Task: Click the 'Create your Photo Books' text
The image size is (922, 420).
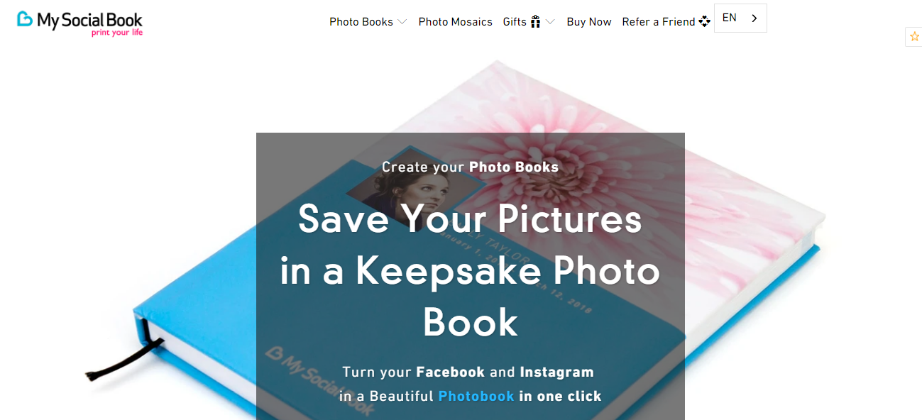Action: pos(470,167)
